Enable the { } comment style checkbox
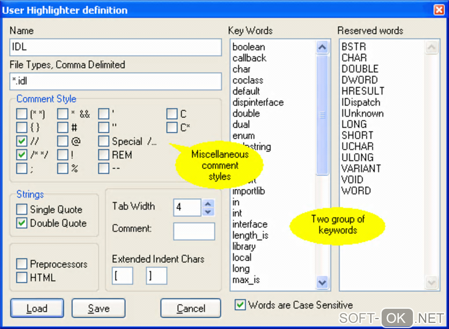The height and width of the screenshot is (329, 449). 22,127
